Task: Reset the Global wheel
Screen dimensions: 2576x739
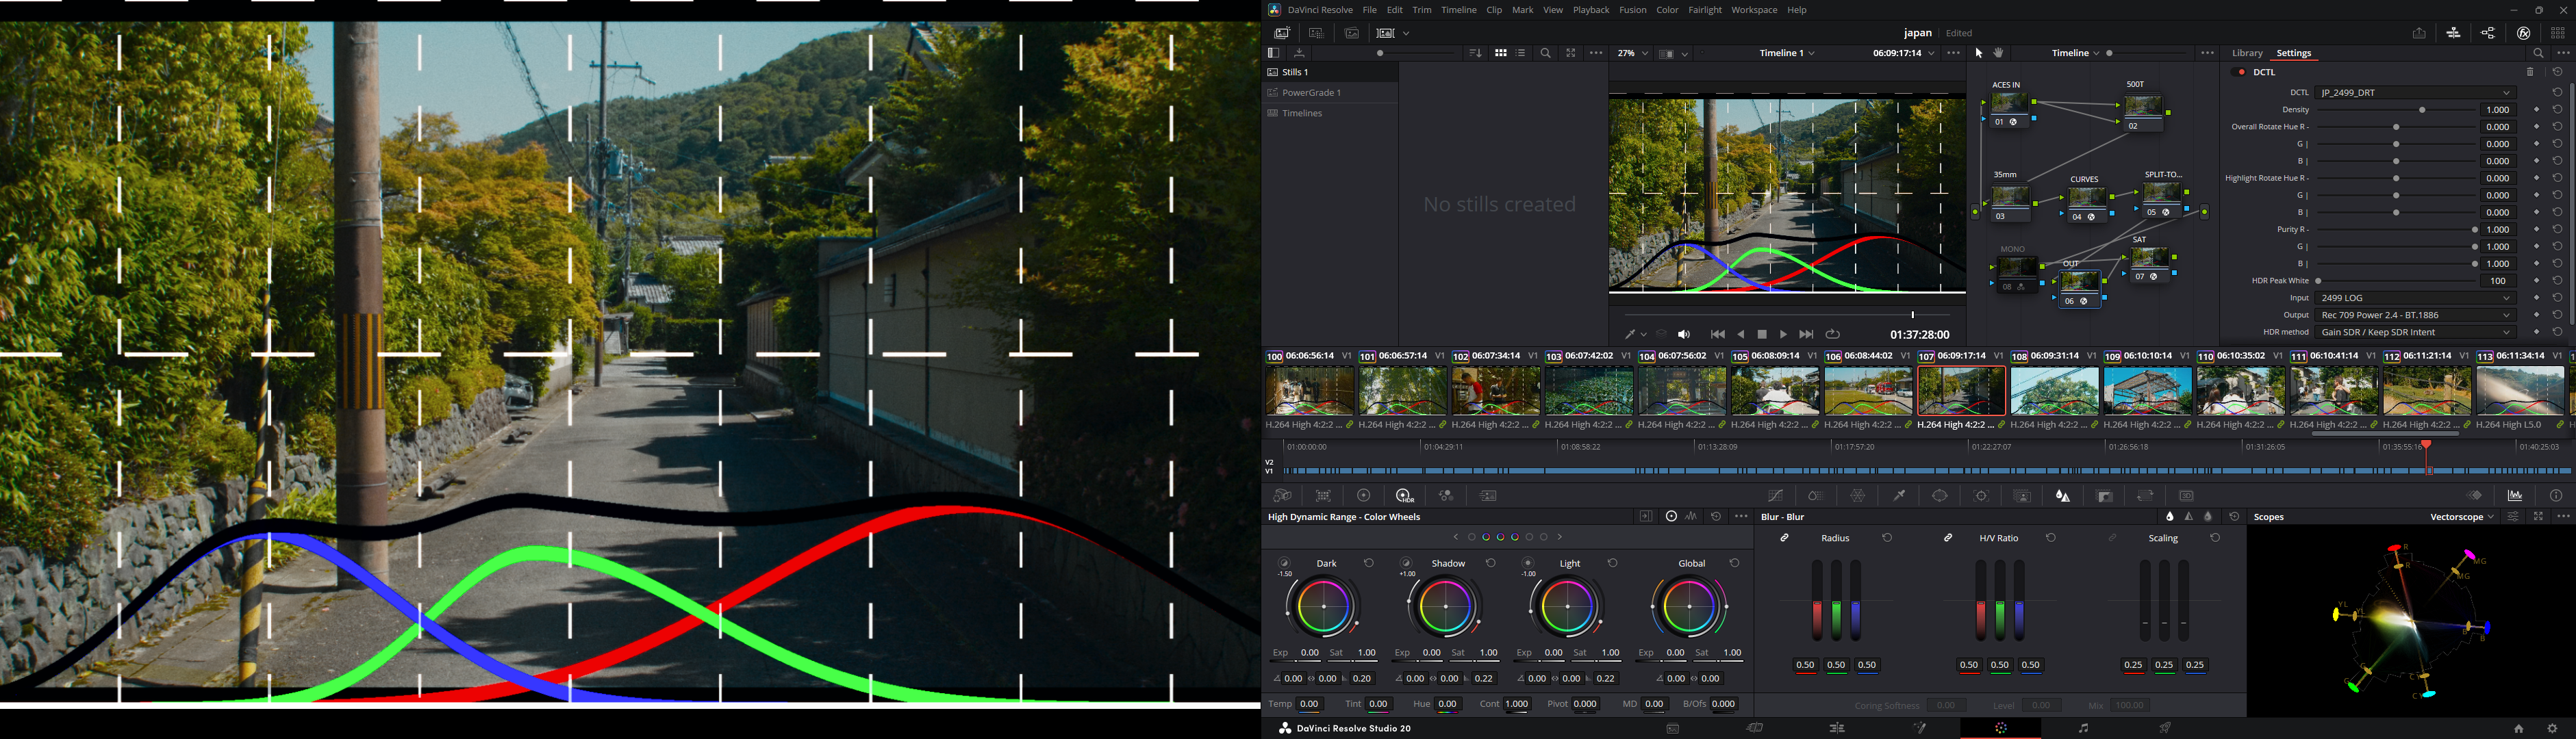Action: click(1735, 563)
